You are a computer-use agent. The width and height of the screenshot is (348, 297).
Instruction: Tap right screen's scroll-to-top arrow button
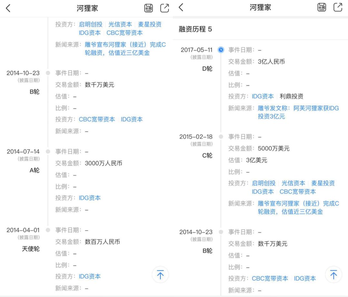[x=333, y=274]
